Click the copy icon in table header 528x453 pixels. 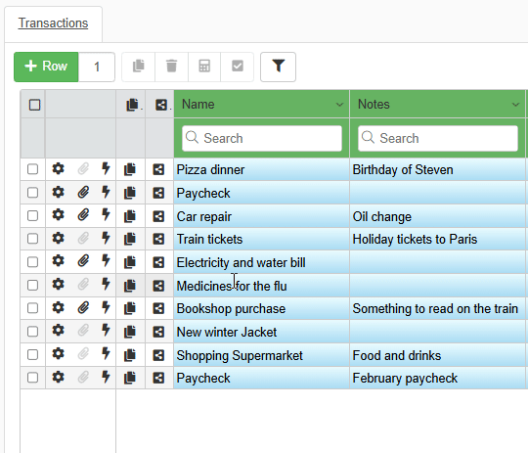click(x=132, y=105)
